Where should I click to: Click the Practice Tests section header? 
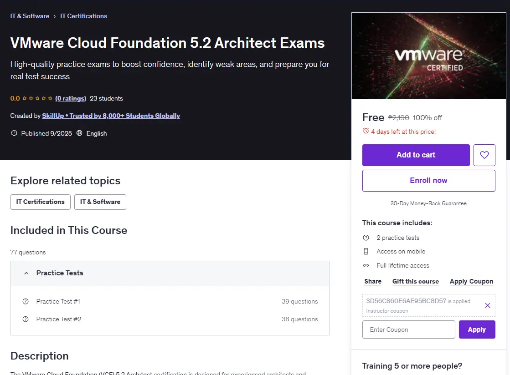(x=170, y=273)
